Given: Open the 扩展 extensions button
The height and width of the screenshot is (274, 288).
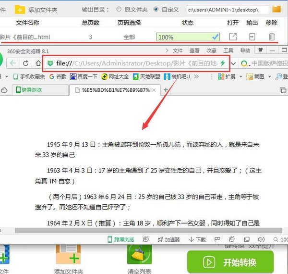Looking at the screenshot, I should coord(227,76).
